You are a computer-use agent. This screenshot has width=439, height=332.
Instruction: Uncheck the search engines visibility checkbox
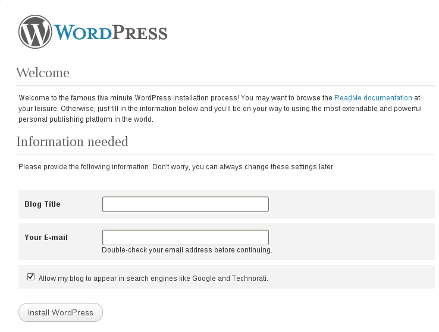click(31, 277)
